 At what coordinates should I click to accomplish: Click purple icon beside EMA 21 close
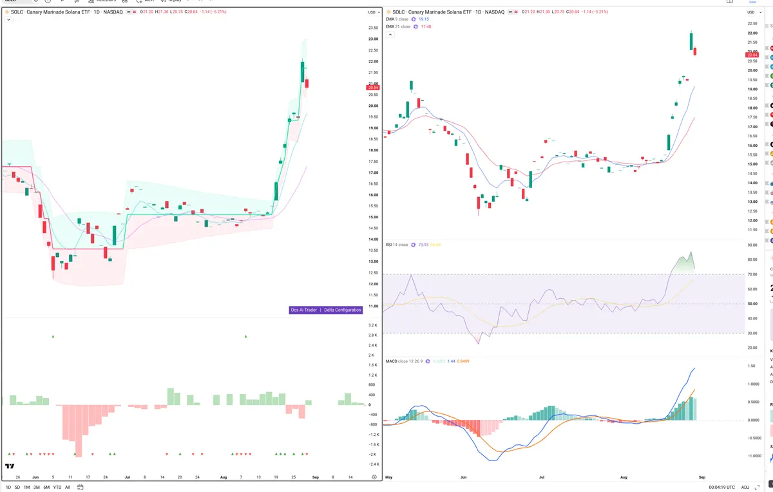(415, 26)
